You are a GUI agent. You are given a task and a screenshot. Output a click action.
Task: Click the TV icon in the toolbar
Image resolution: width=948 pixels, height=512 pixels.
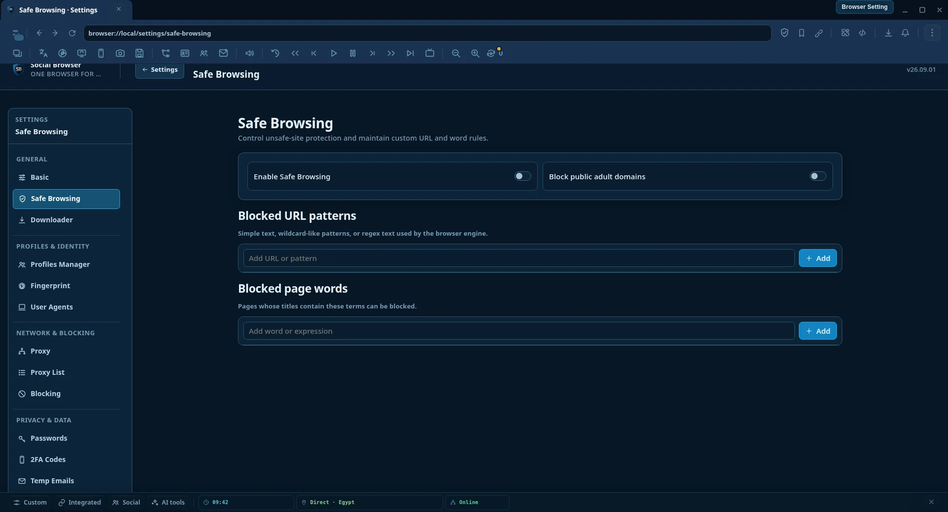tap(430, 53)
